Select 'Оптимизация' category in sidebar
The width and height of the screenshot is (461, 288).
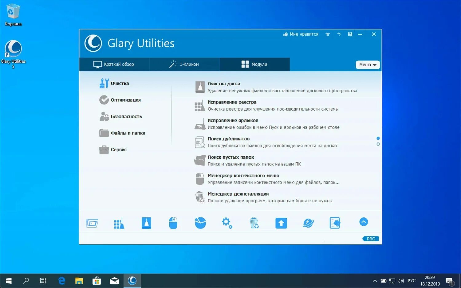click(120, 100)
